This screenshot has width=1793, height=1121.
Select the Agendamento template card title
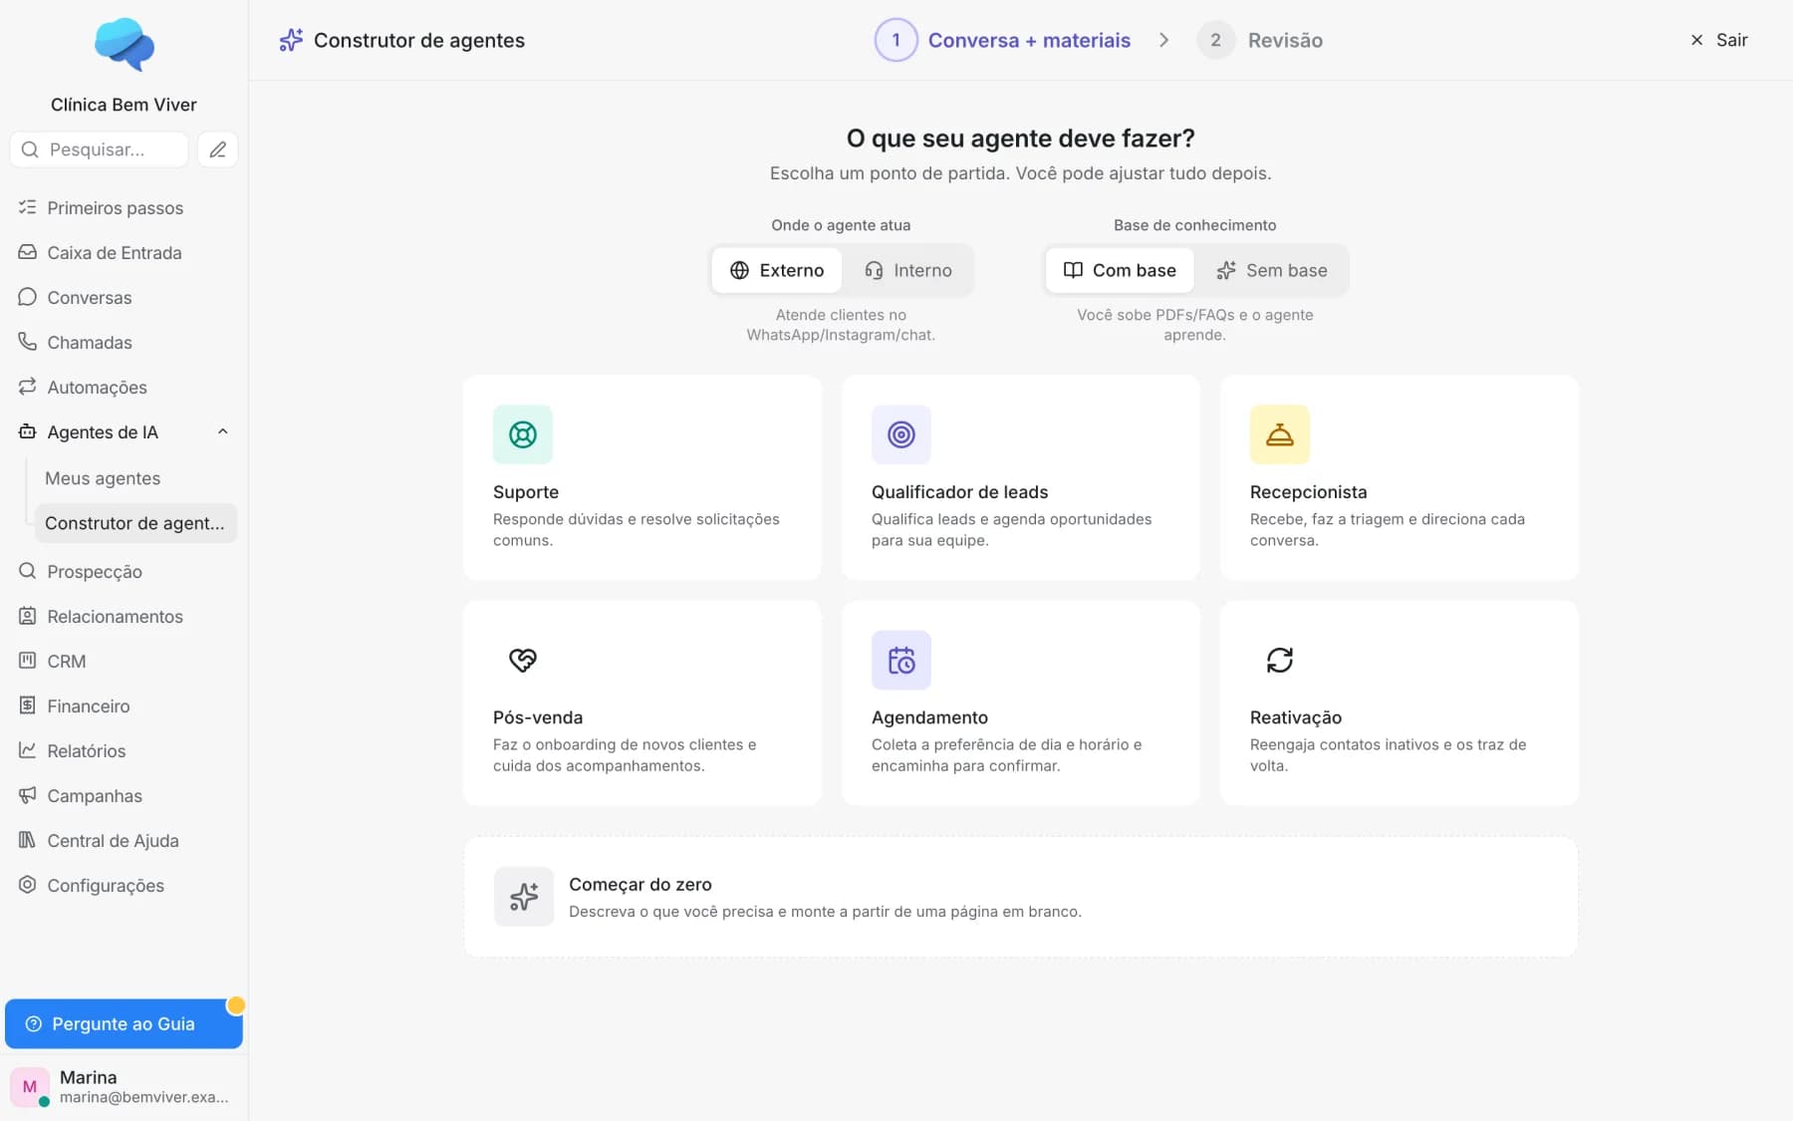(x=929, y=717)
